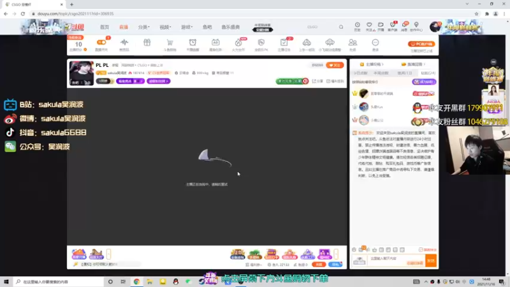
Task: Click the orange 充值 recharge button below player
Action: coord(319,265)
